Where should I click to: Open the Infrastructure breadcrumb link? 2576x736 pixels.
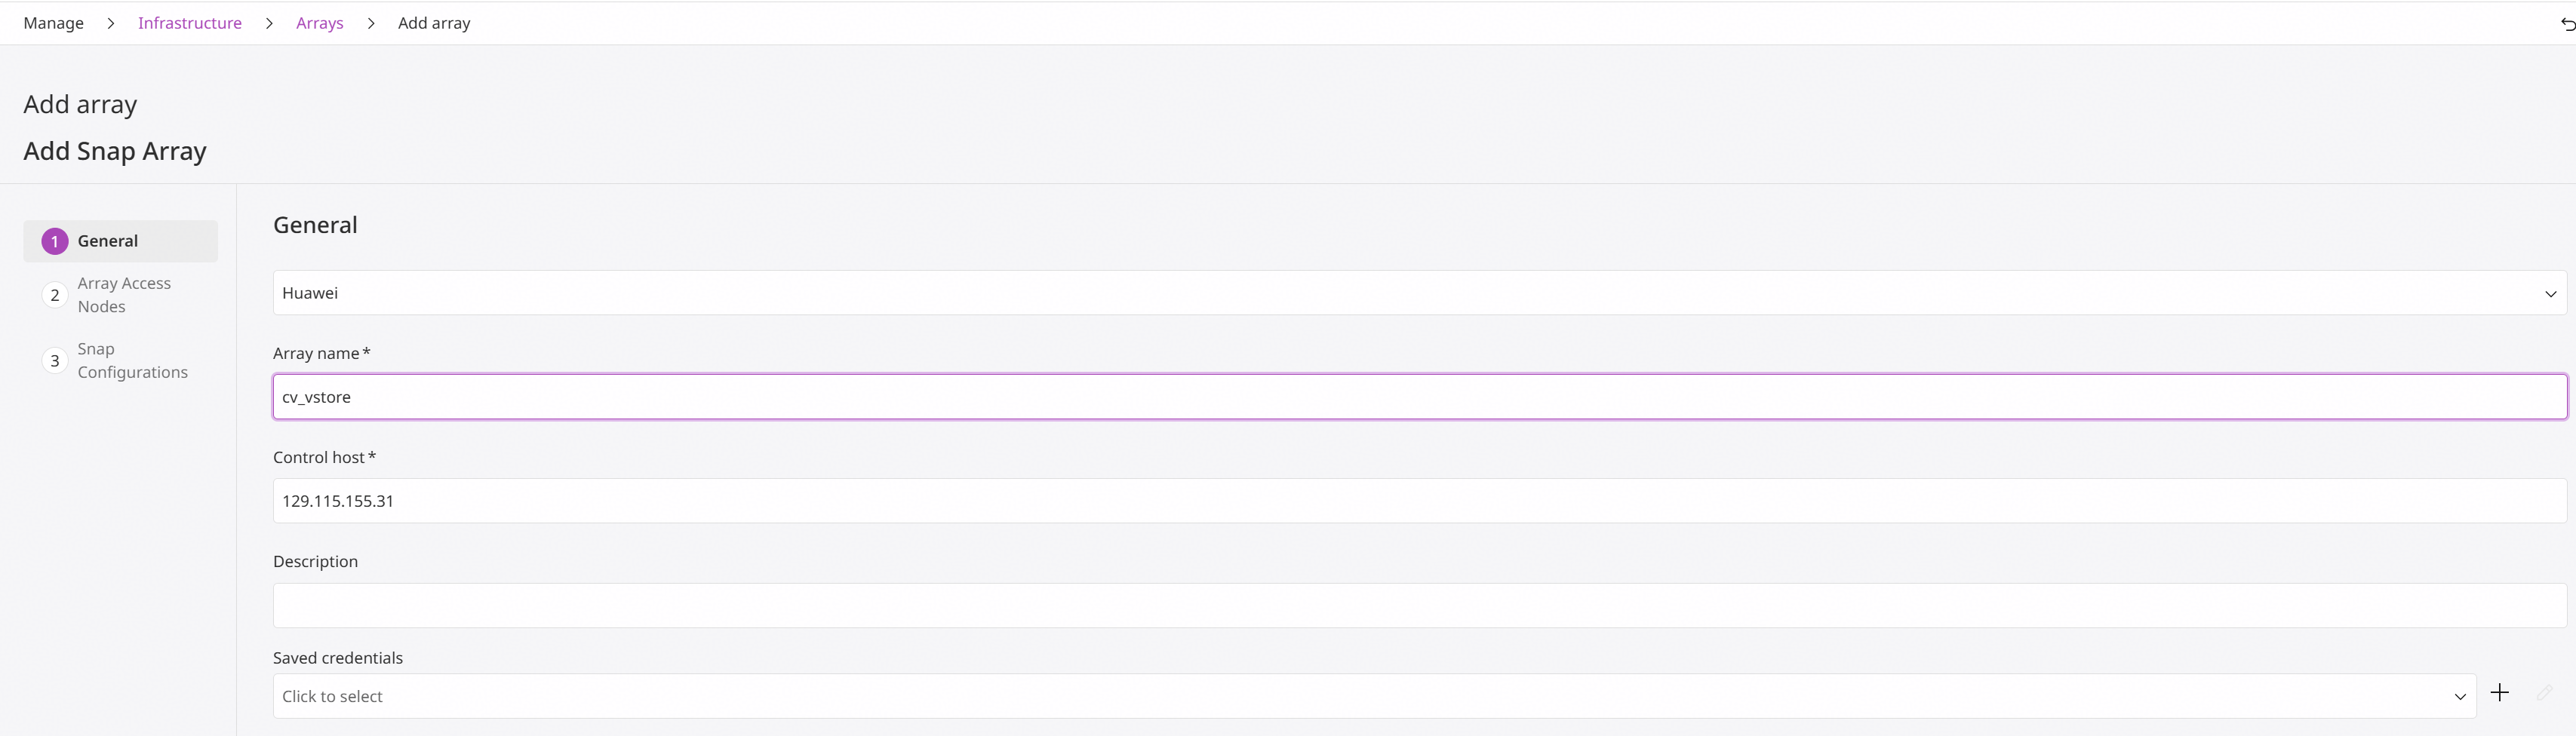[x=190, y=23]
